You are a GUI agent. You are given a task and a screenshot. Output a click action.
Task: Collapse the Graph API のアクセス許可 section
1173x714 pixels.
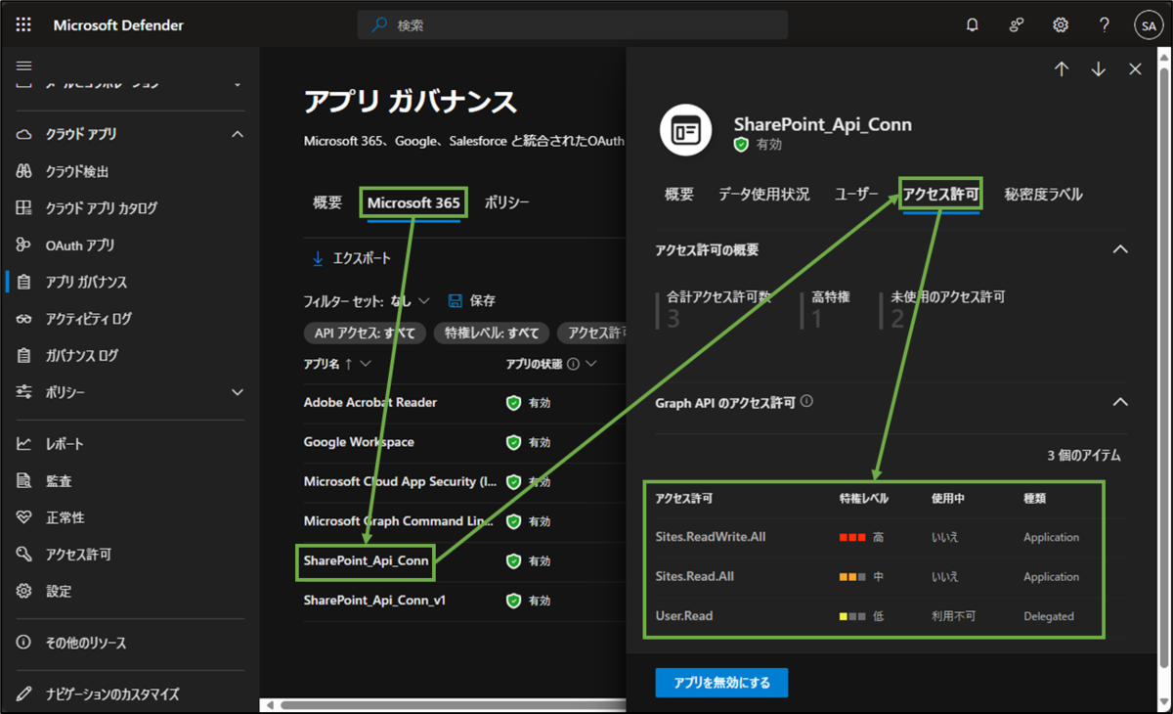click(x=1121, y=402)
